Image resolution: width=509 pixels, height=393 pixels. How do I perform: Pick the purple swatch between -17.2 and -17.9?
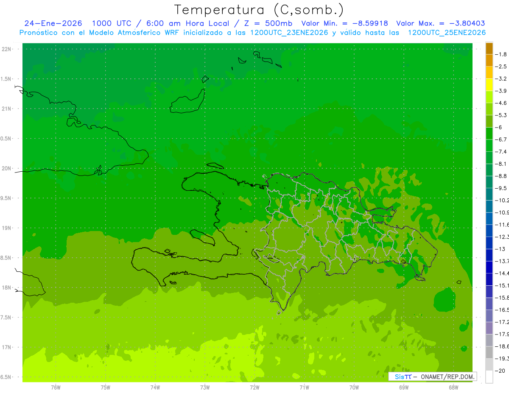point(489,328)
